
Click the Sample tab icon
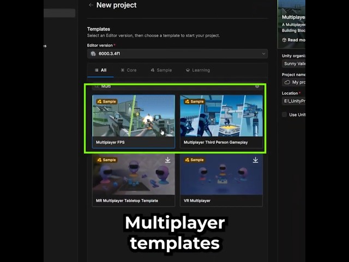(153, 70)
